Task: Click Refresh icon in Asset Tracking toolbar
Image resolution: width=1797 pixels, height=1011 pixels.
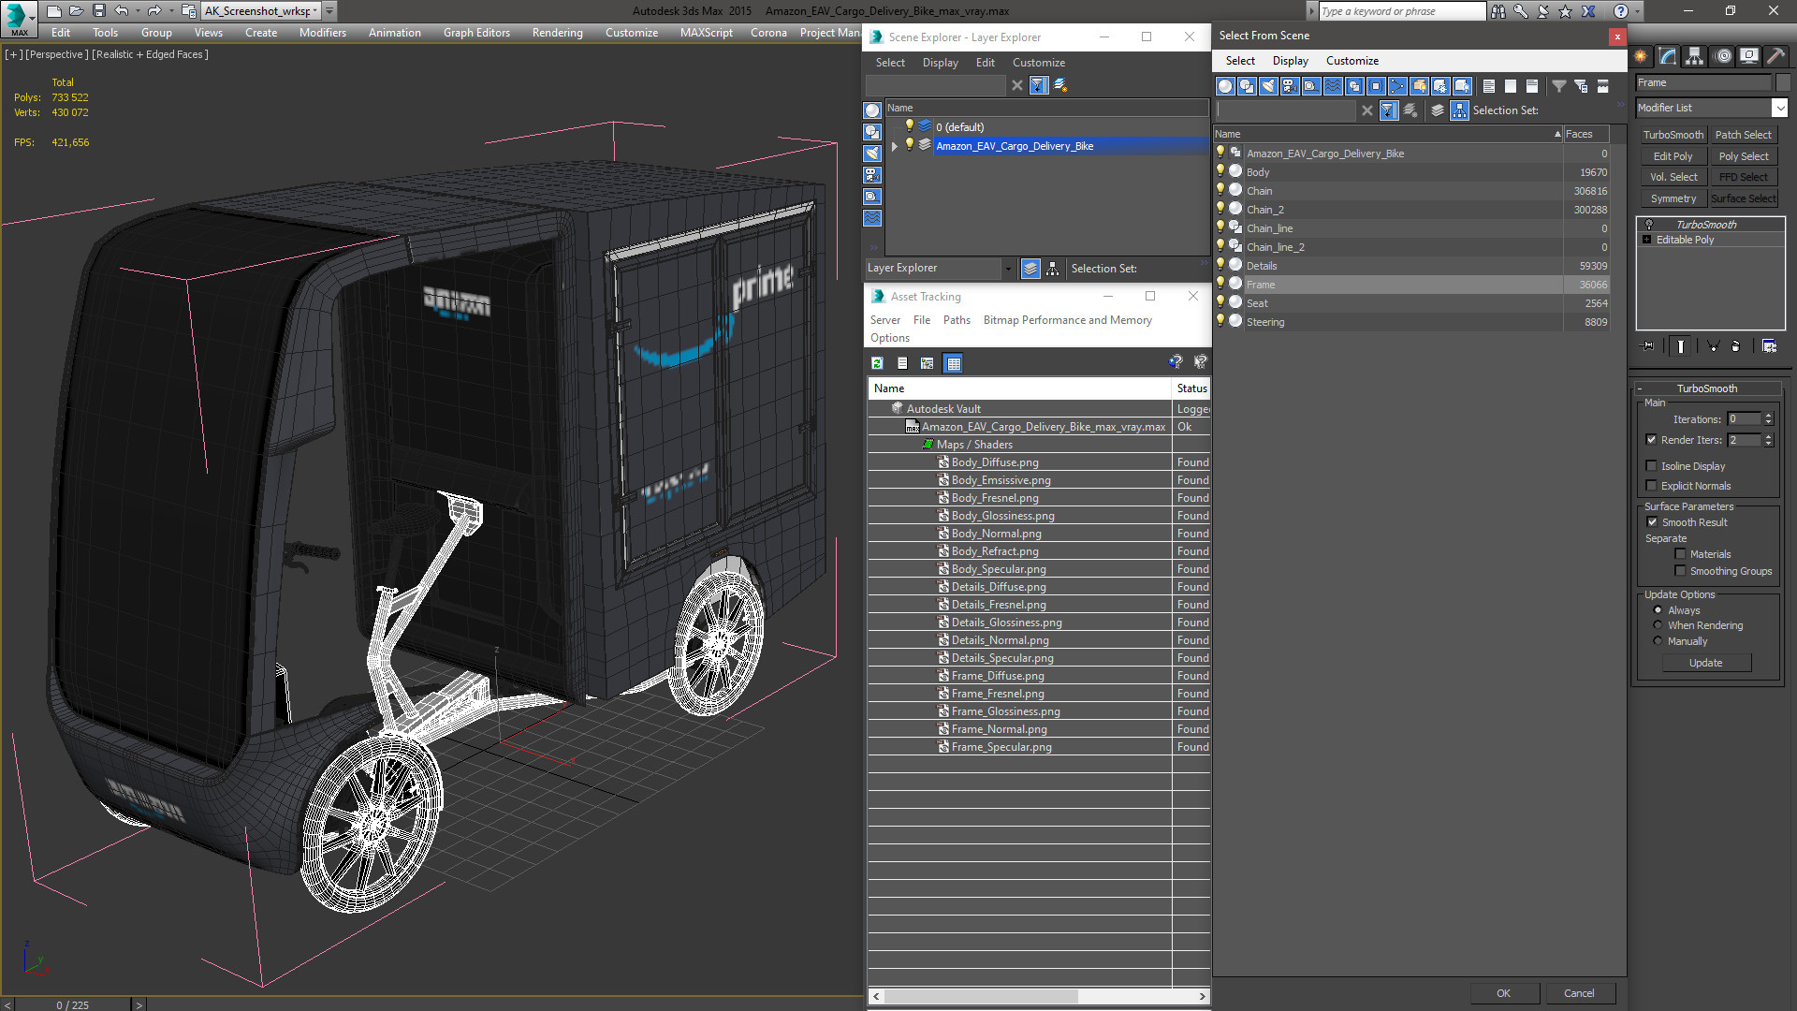Action: tap(878, 363)
